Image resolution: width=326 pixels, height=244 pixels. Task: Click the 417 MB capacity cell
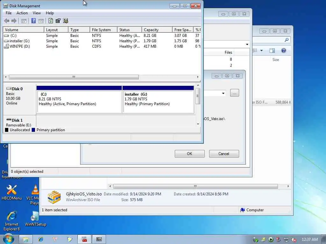coord(150,46)
